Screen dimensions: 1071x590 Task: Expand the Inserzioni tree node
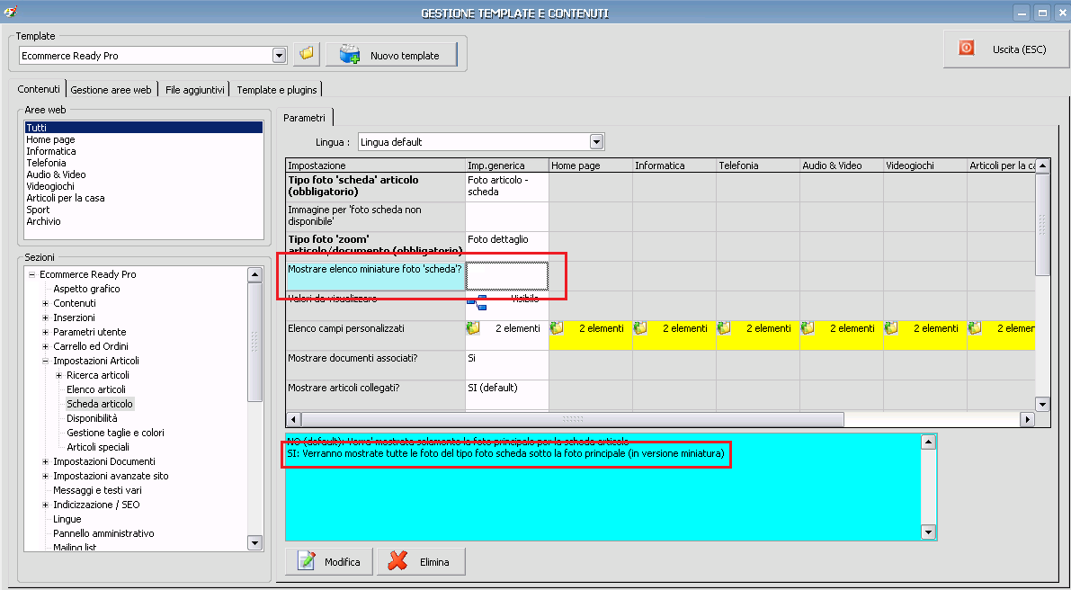pyautogui.click(x=46, y=317)
